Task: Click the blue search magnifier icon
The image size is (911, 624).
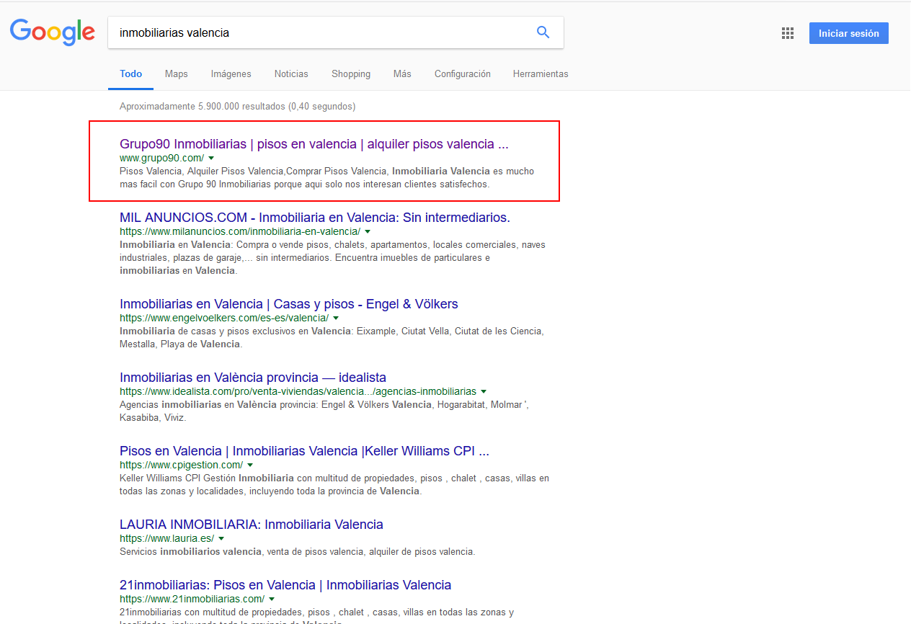Action: [x=543, y=32]
